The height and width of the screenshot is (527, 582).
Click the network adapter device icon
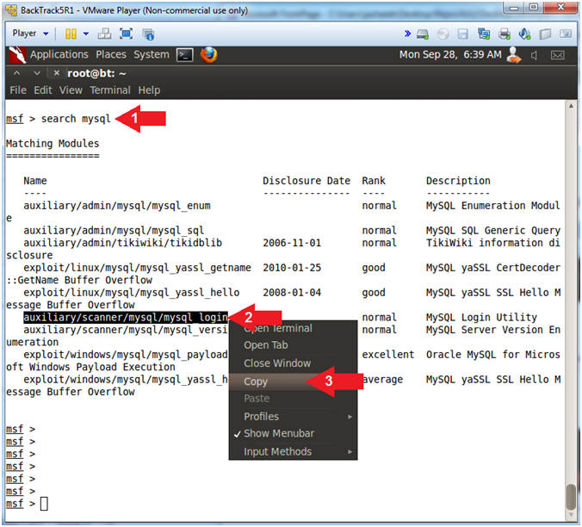[484, 34]
